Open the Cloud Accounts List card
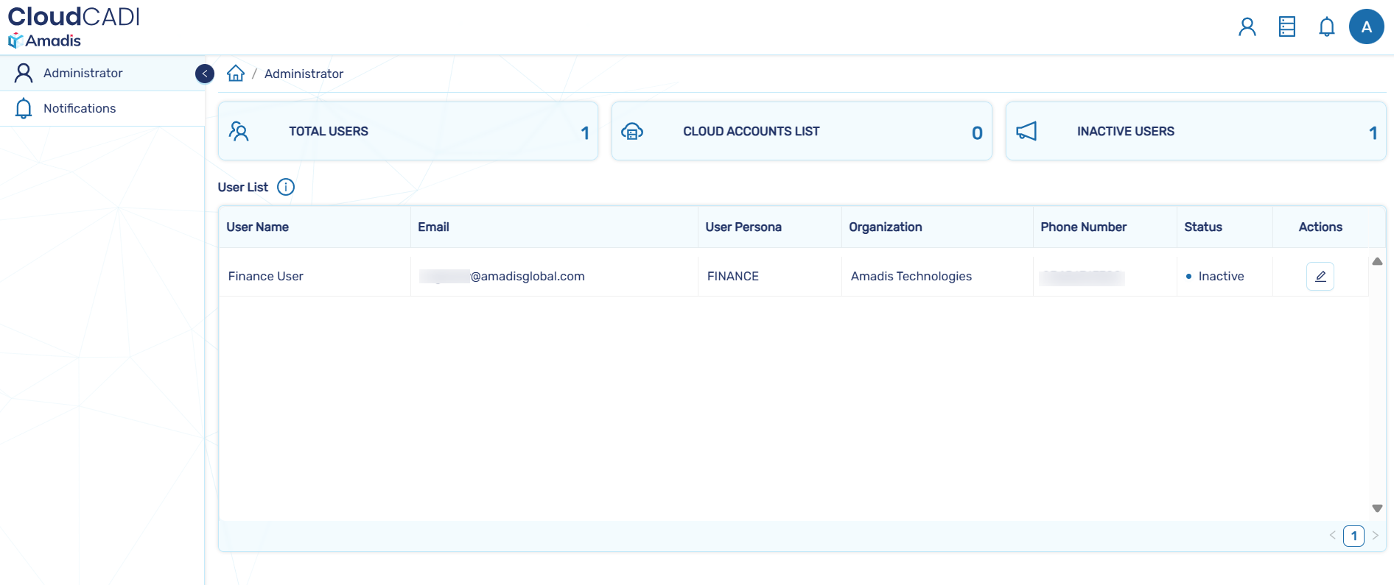Viewport: 1394px width, 585px height. tap(802, 131)
